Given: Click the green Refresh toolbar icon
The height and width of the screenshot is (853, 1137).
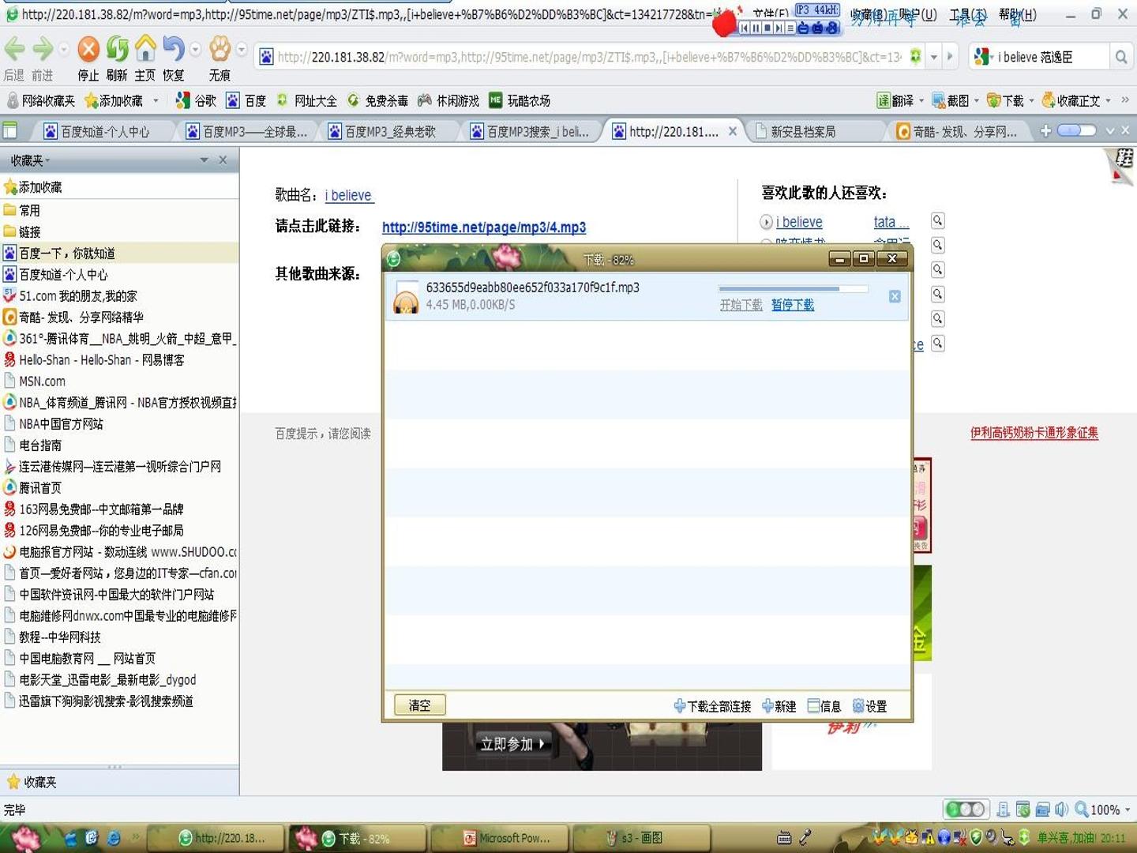Looking at the screenshot, I should 117,49.
